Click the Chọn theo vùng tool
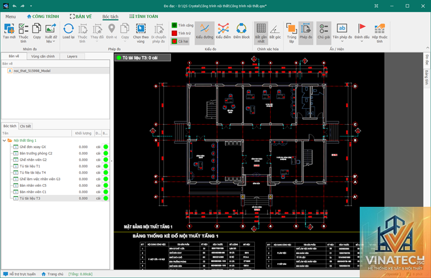This screenshot has width=431, height=278. pos(141,28)
